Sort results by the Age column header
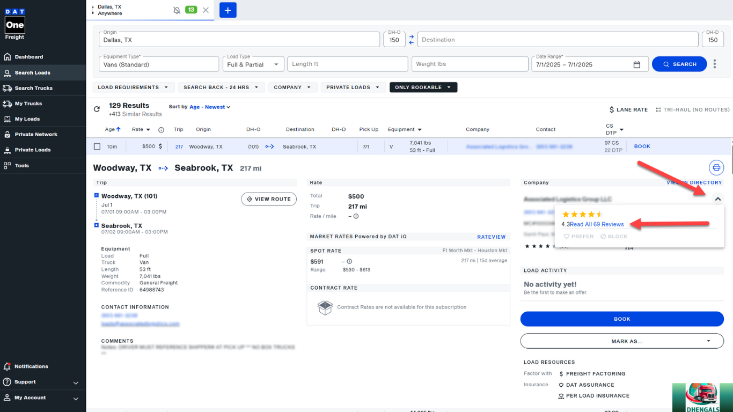The image size is (733, 412). 113,129
